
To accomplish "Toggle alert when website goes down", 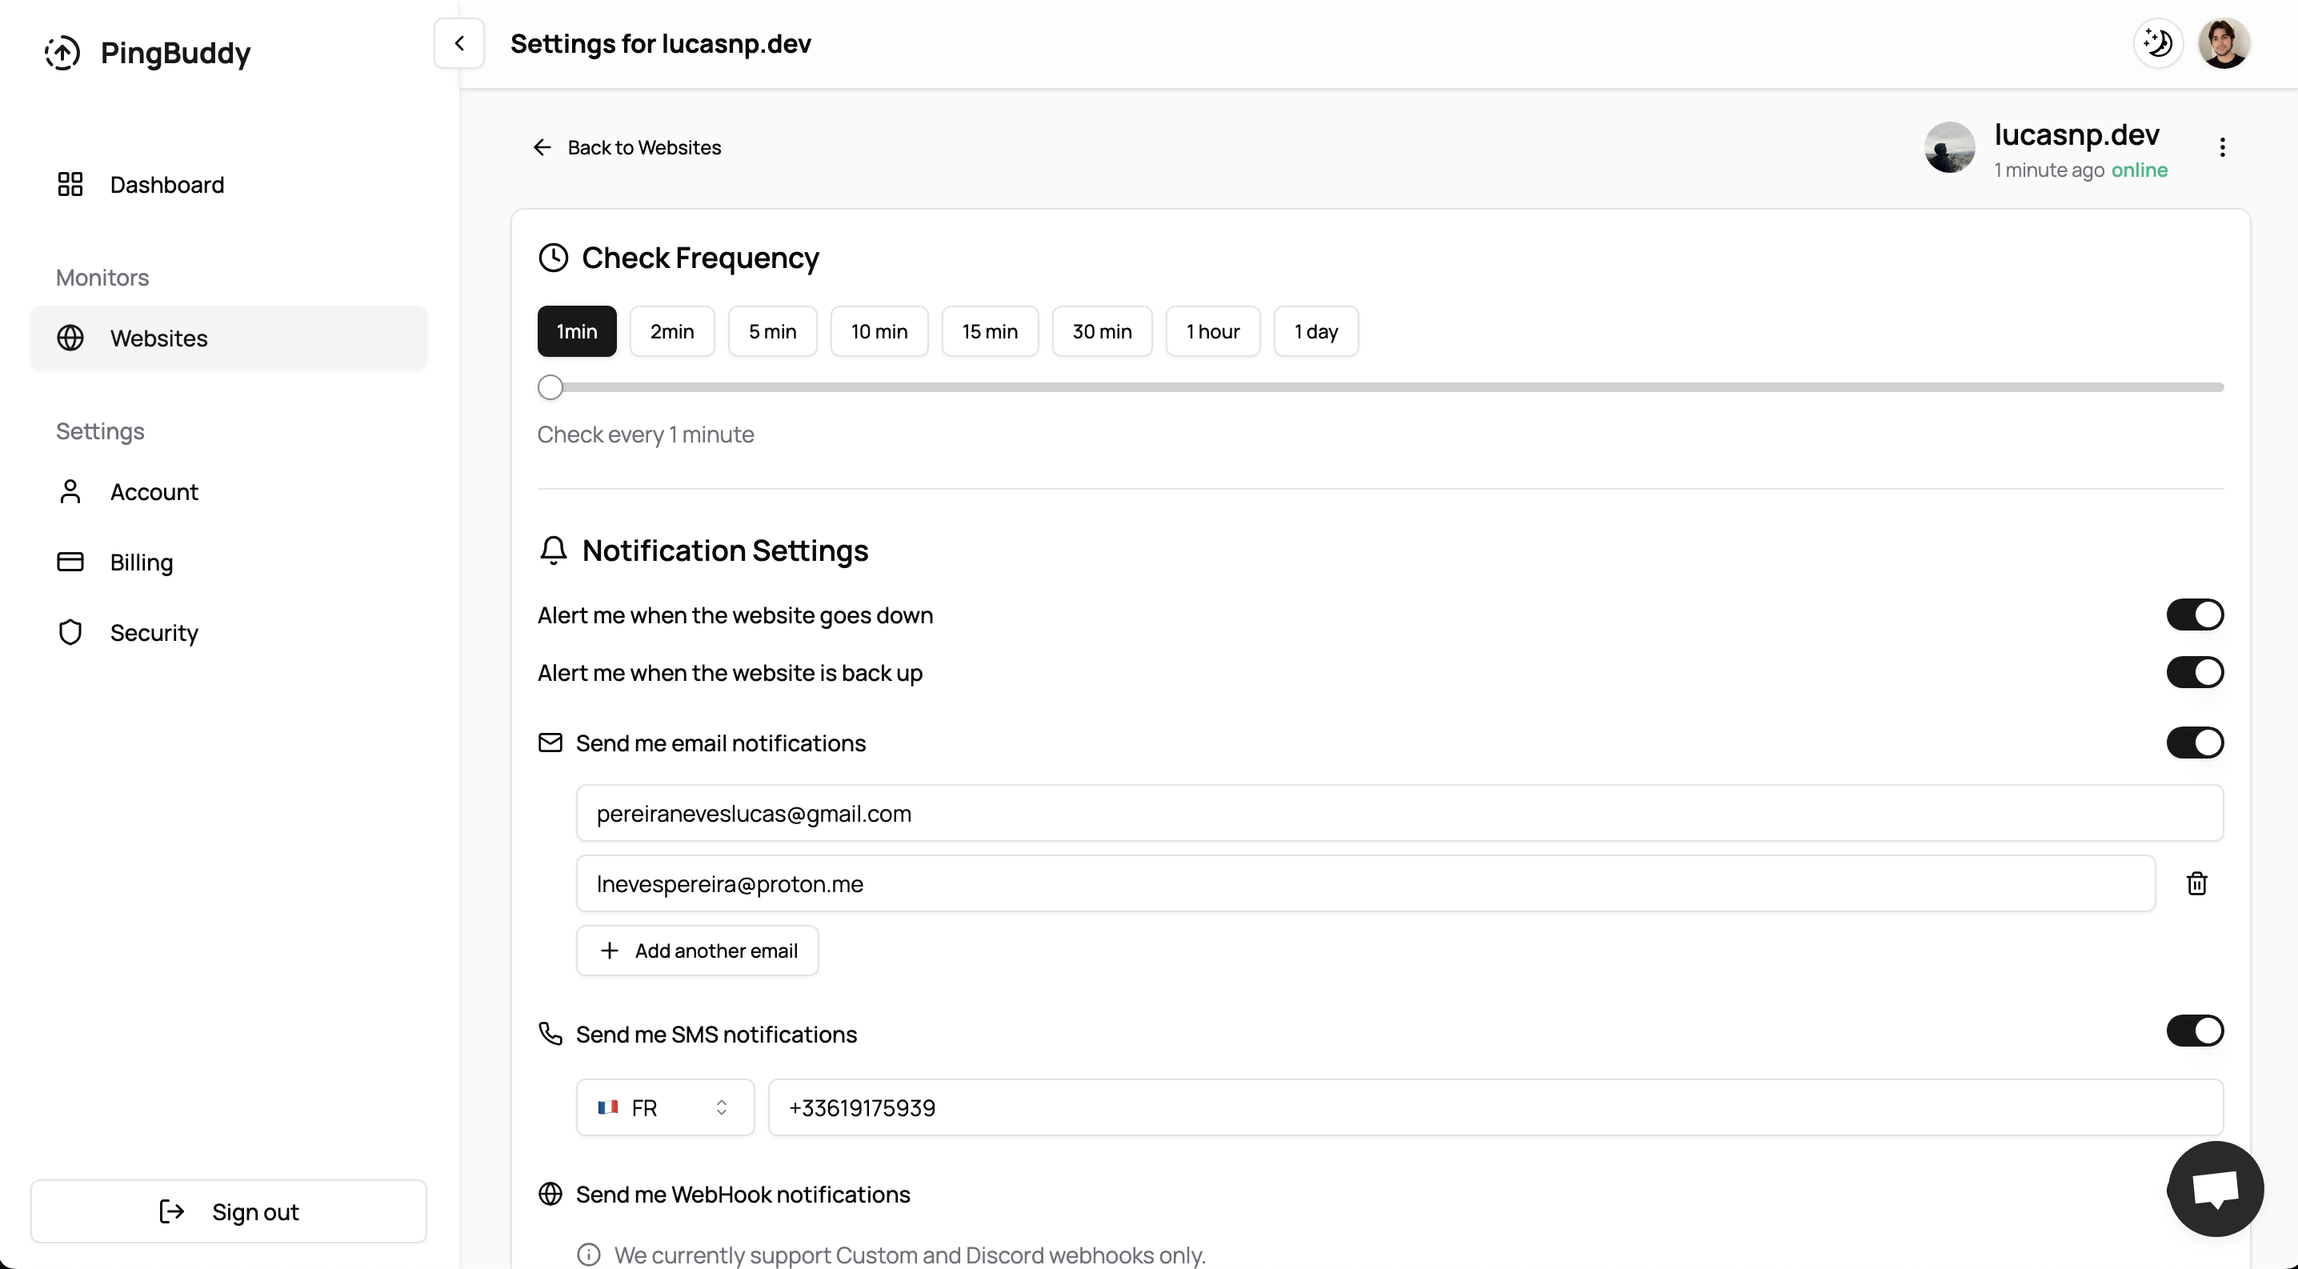I will point(2195,614).
